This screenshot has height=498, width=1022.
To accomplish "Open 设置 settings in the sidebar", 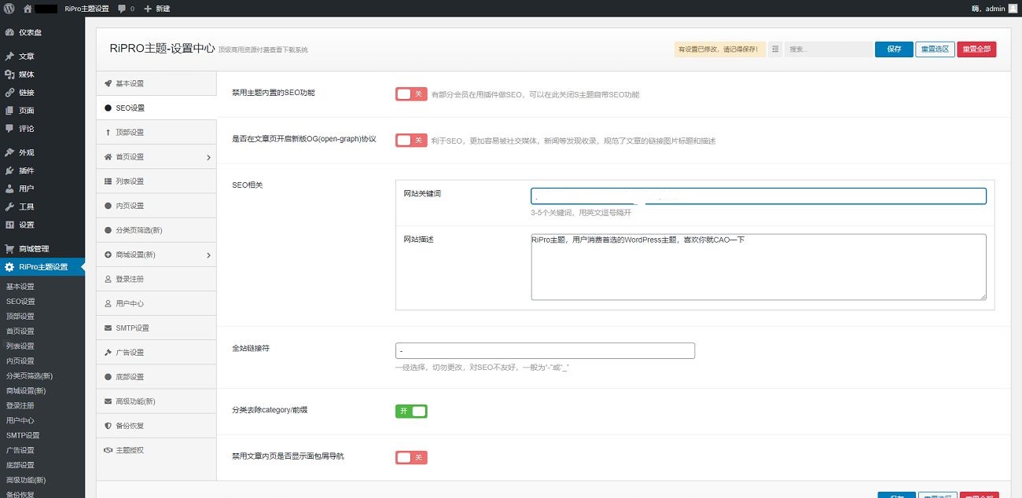I will (x=42, y=225).
